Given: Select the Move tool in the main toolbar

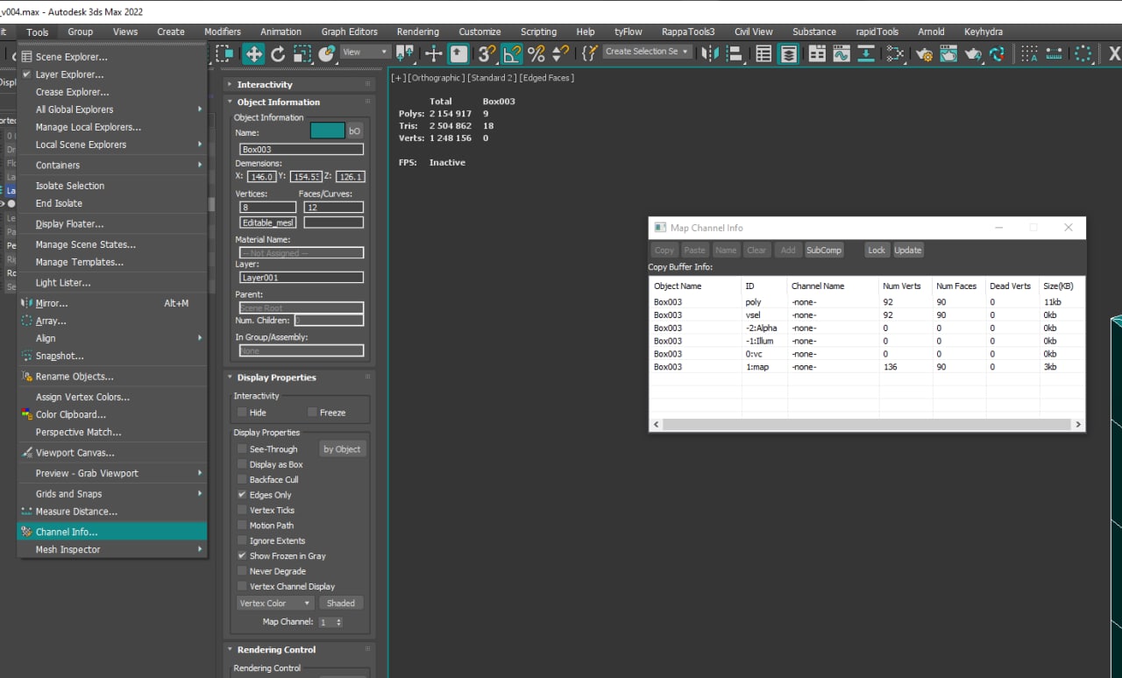Looking at the screenshot, I should (x=253, y=53).
